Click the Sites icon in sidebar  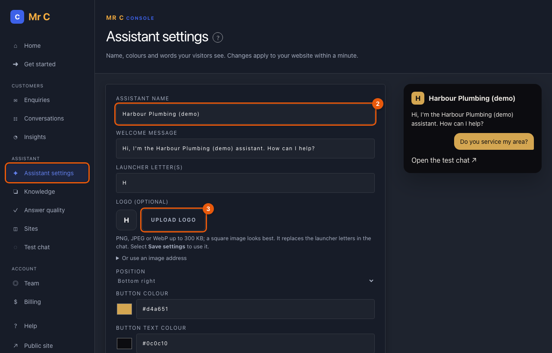click(x=16, y=229)
